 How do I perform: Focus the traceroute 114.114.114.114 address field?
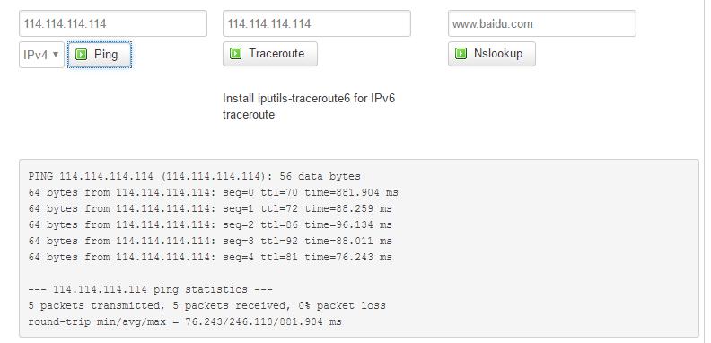[x=317, y=23]
